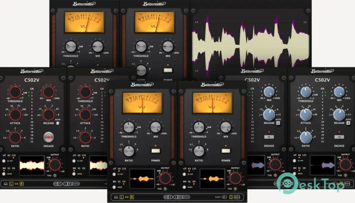Viewport: 355px width, 203px height.
Task: Select R channel button on front-left VU compressor
Action: pos(132,196)
